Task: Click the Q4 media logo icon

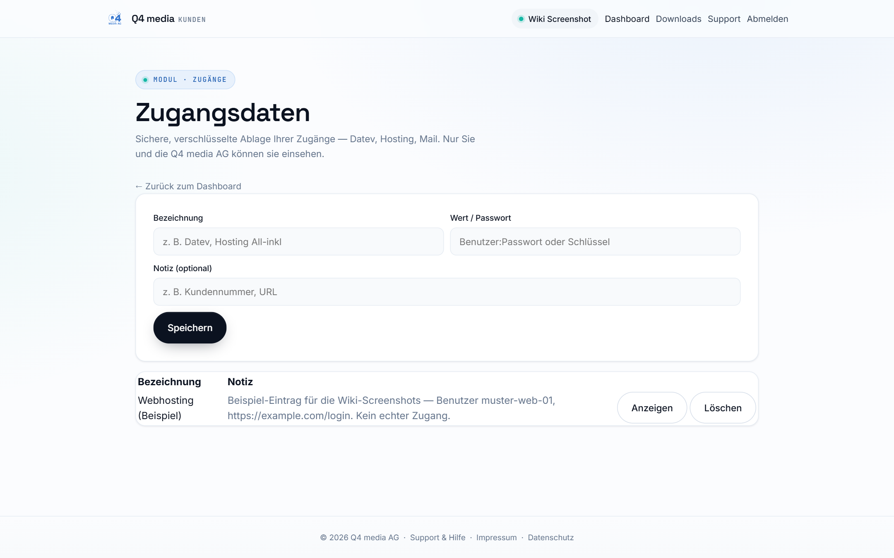Action: (x=115, y=19)
